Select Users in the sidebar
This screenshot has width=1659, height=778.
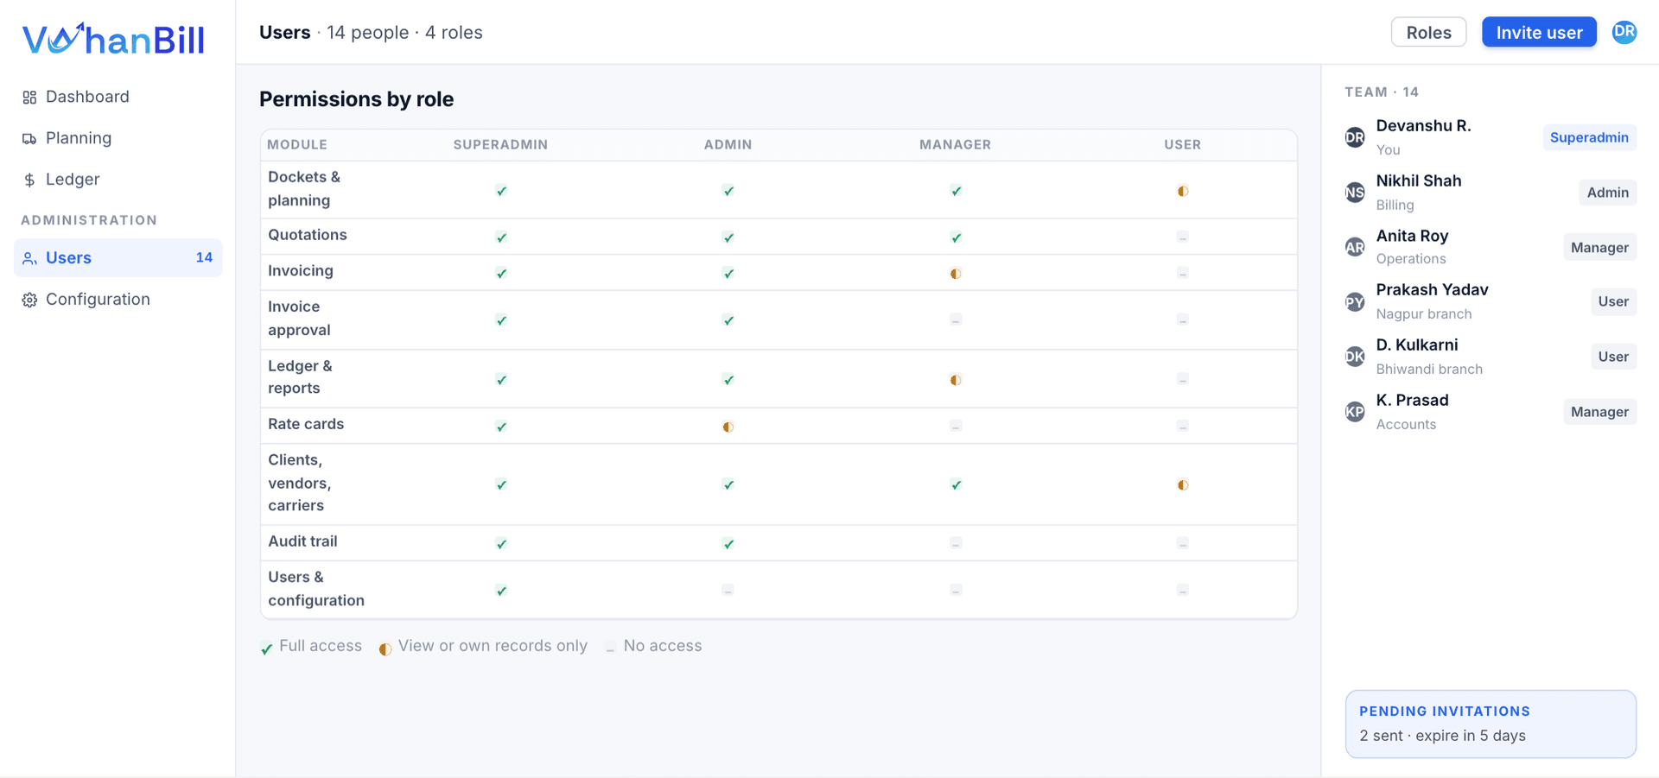click(x=118, y=257)
